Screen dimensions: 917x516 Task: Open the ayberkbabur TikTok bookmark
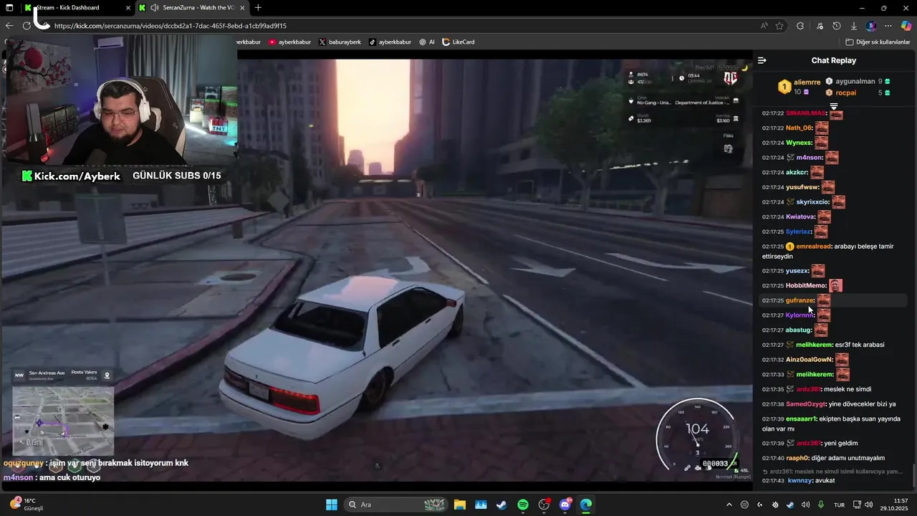(390, 42)
